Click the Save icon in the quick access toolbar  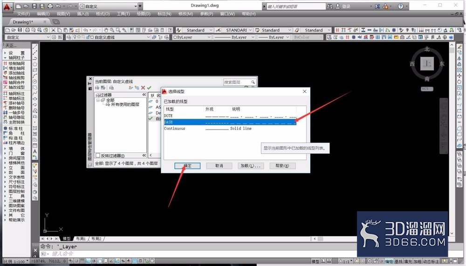[x=34, y=6]
